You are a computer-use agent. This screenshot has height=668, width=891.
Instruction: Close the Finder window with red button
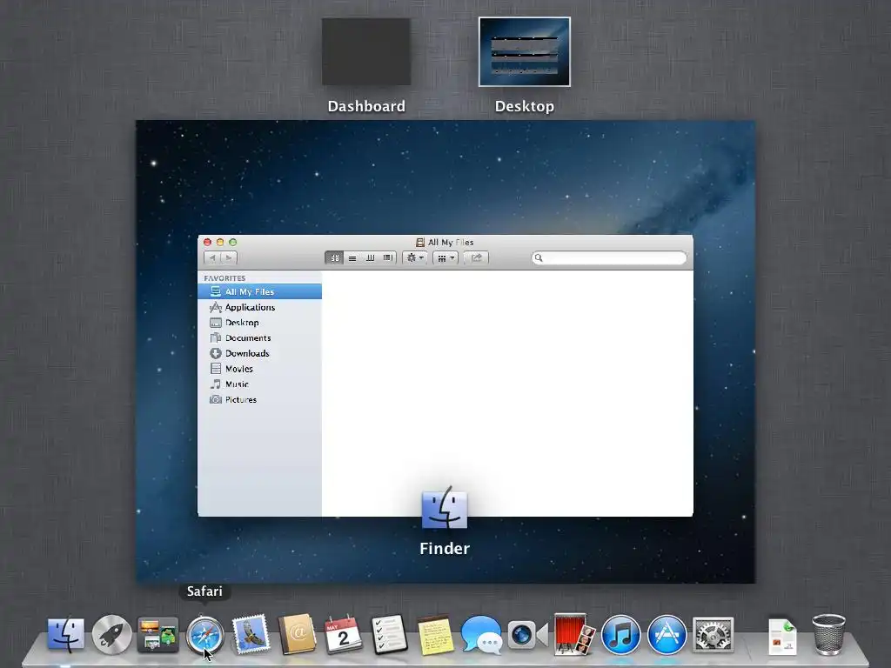[207, 242]
